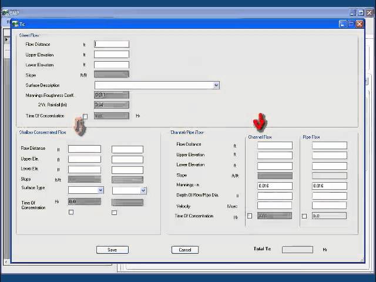Image resolution: width=376 pixels, height=282 pixels.
Task: Toggle the Sheet Flow Time Of Concentration checkbox
Action: click(x=85, y=116)
